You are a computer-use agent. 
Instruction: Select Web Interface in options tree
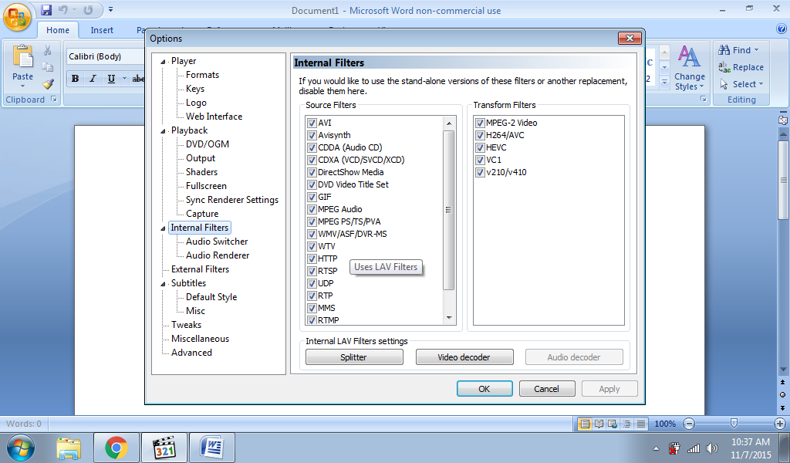(214, 117)
